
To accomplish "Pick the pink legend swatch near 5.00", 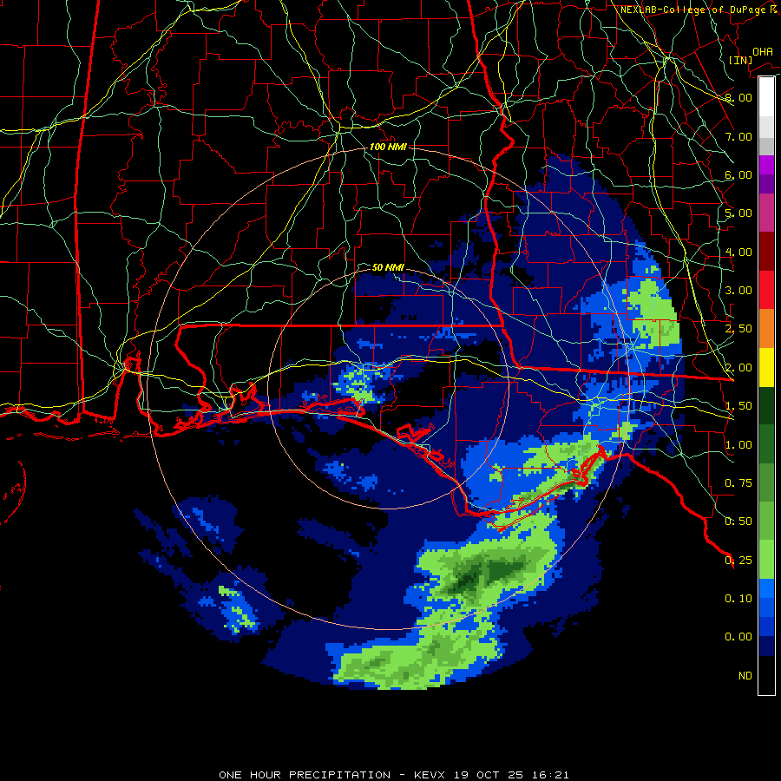I will (766, 213).
